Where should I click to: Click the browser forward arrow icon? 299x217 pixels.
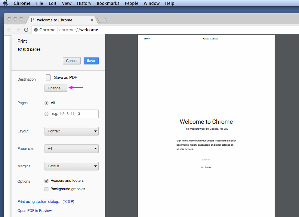point(18,30)
